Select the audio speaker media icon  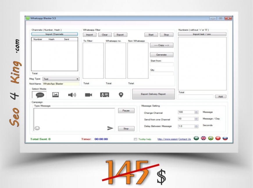click(72, 95)
